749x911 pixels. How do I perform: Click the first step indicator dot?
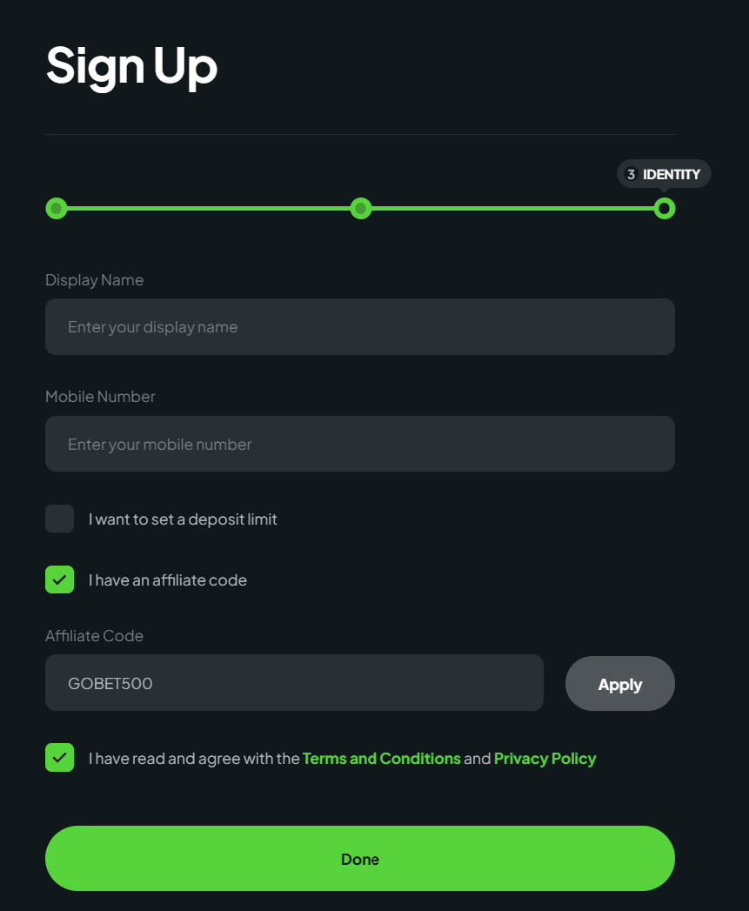pyautogui.click(x=57, y=209)
